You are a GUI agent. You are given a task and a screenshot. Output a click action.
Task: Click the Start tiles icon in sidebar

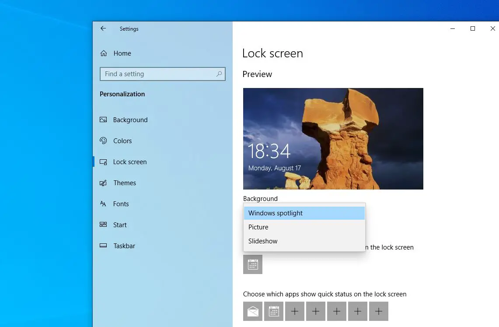pos(103,225)
